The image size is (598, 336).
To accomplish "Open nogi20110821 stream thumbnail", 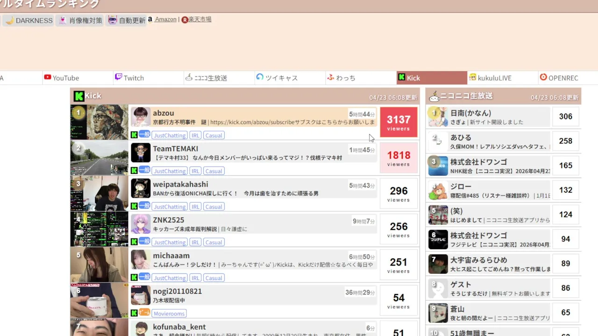I will coord(99,301).
